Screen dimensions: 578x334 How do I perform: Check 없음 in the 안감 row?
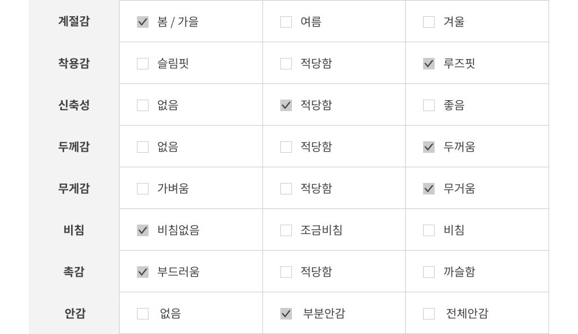(143, 314)
